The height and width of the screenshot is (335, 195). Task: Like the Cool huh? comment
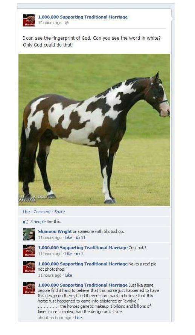click(69, 254)
